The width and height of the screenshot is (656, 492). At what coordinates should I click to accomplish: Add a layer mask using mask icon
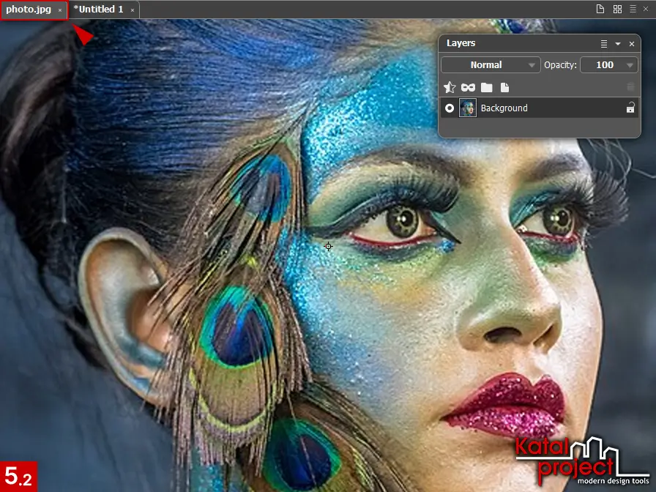[469, 87]
